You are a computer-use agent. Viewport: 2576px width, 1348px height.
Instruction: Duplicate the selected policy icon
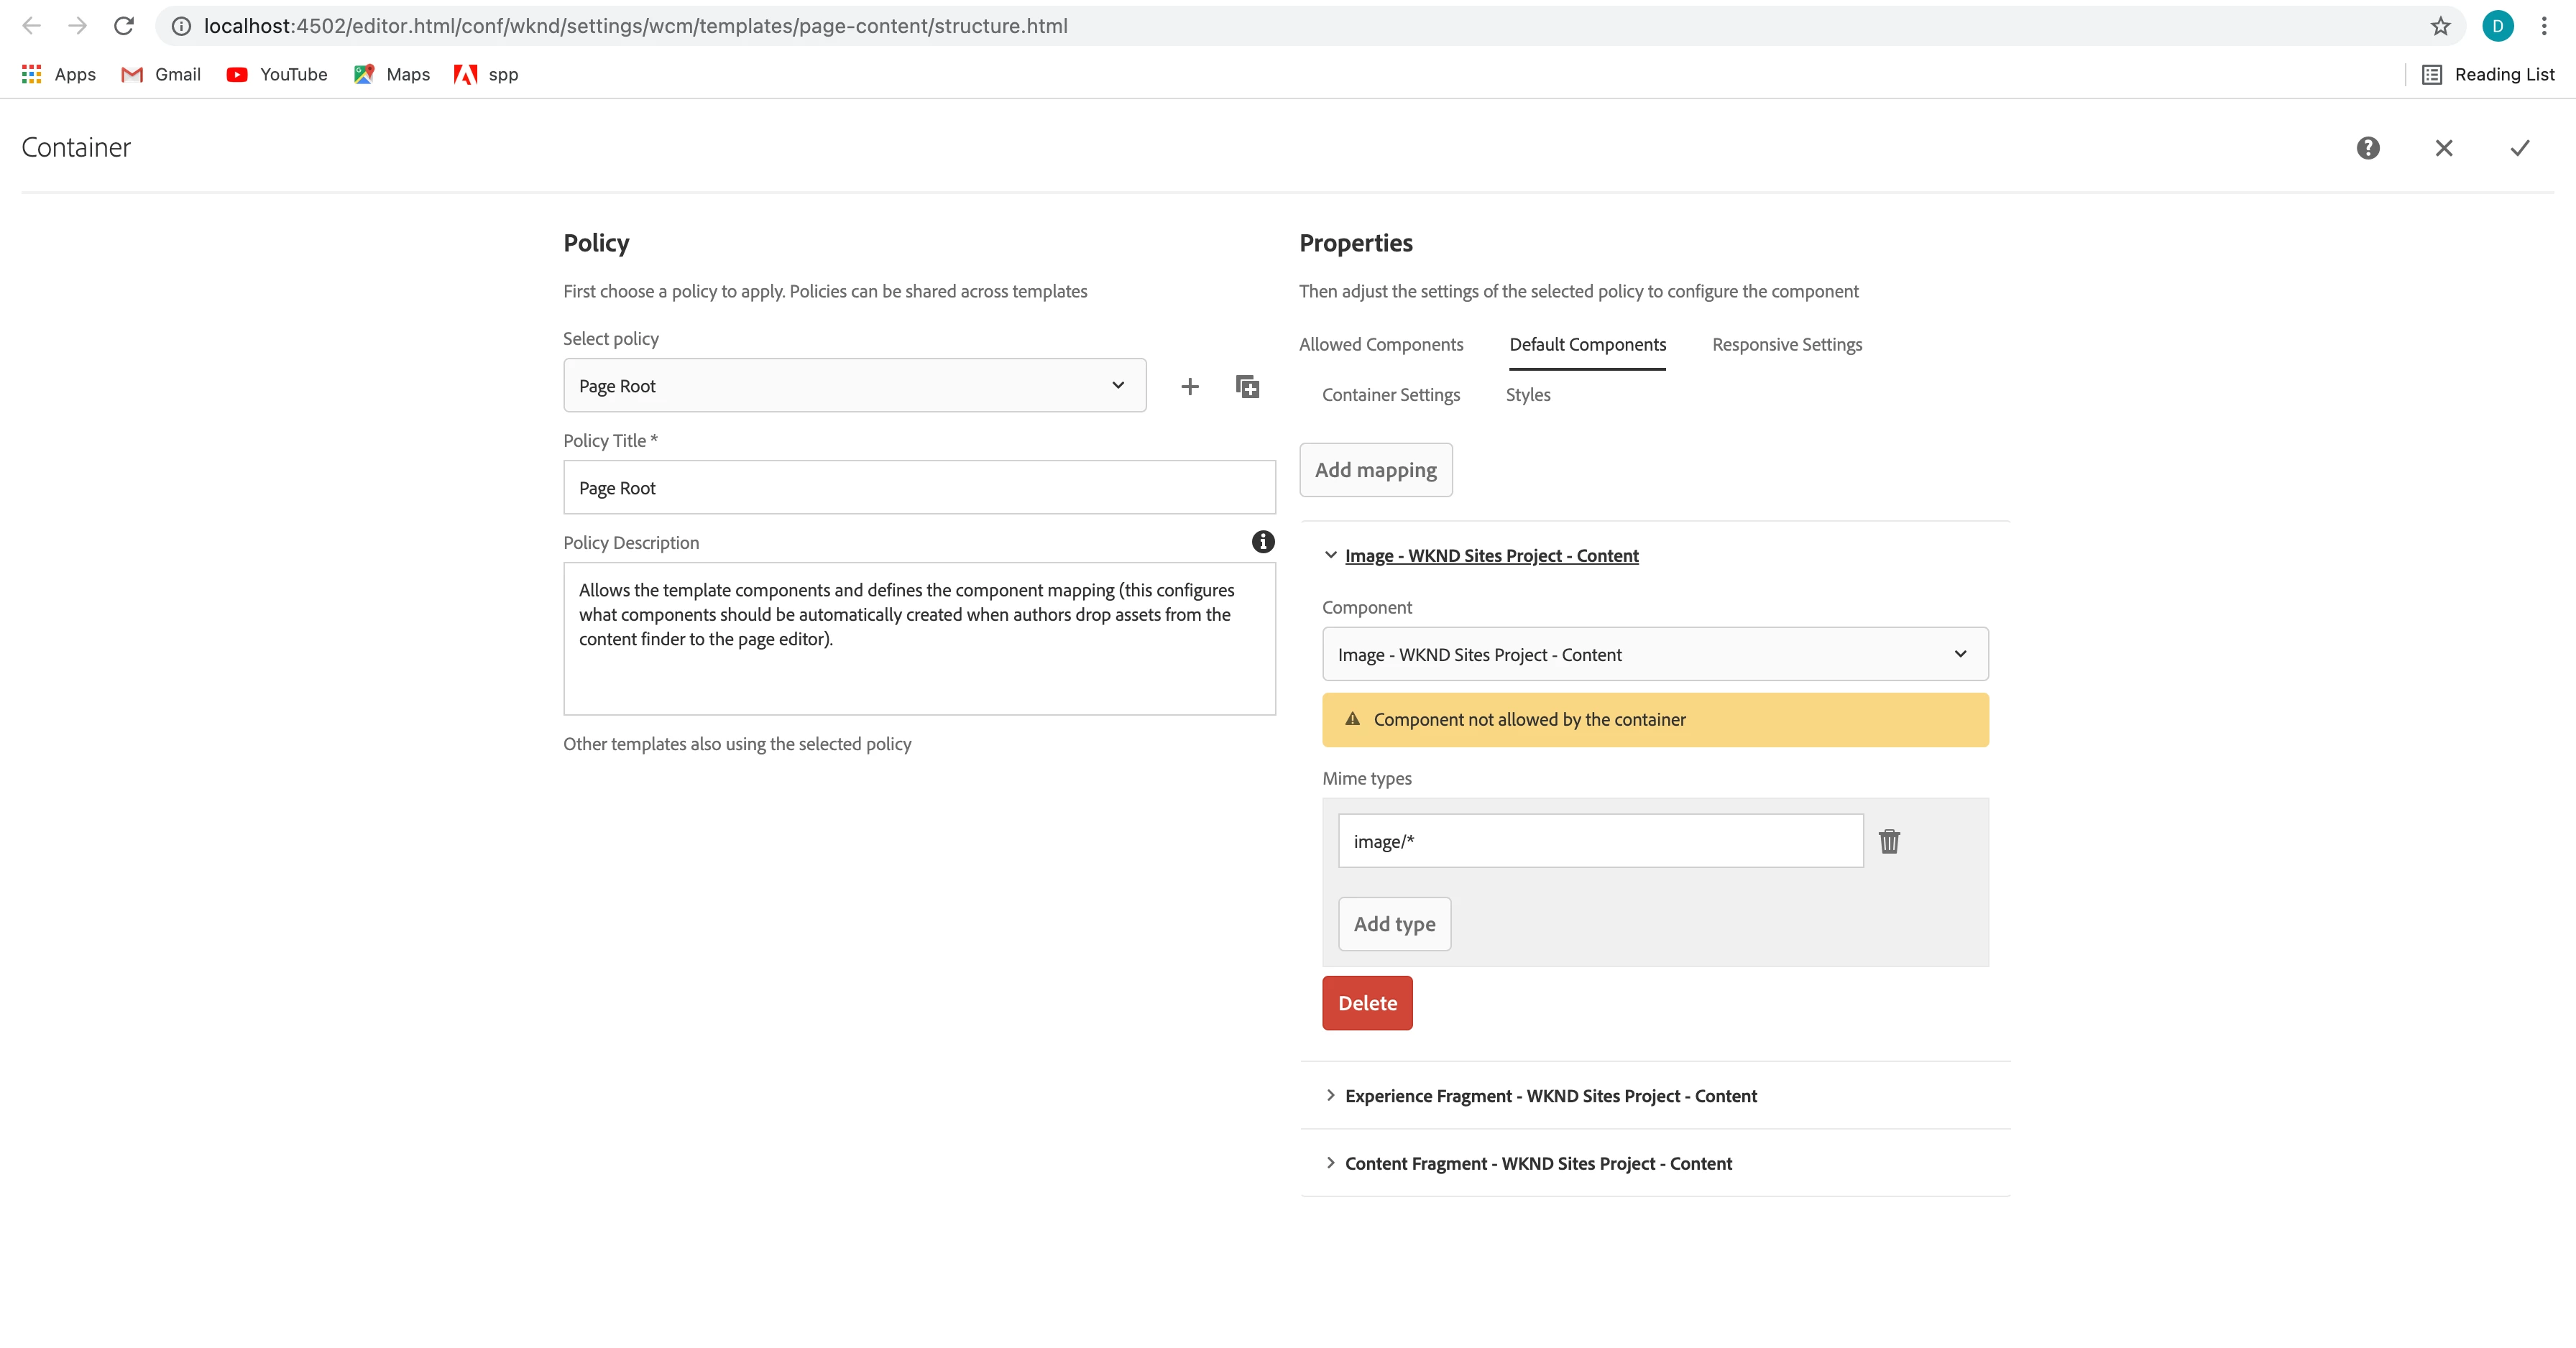[x=1247, y=386]
